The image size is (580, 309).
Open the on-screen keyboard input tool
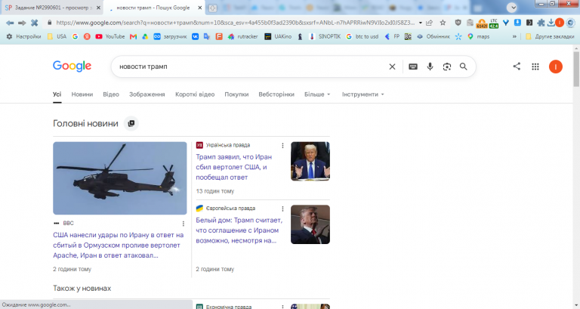point(413,66)
